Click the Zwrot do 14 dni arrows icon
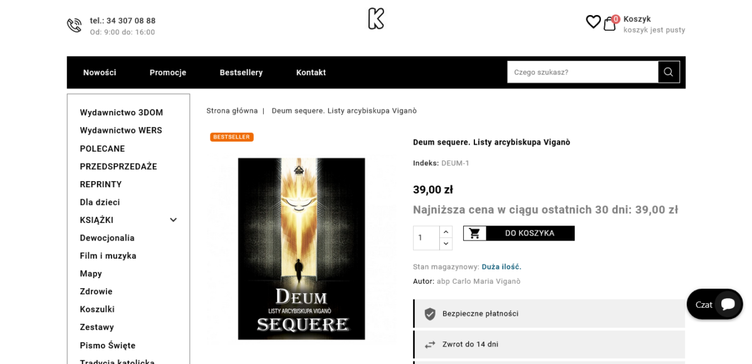This screenshot has width=752, height=364. [x=430, y=345]
